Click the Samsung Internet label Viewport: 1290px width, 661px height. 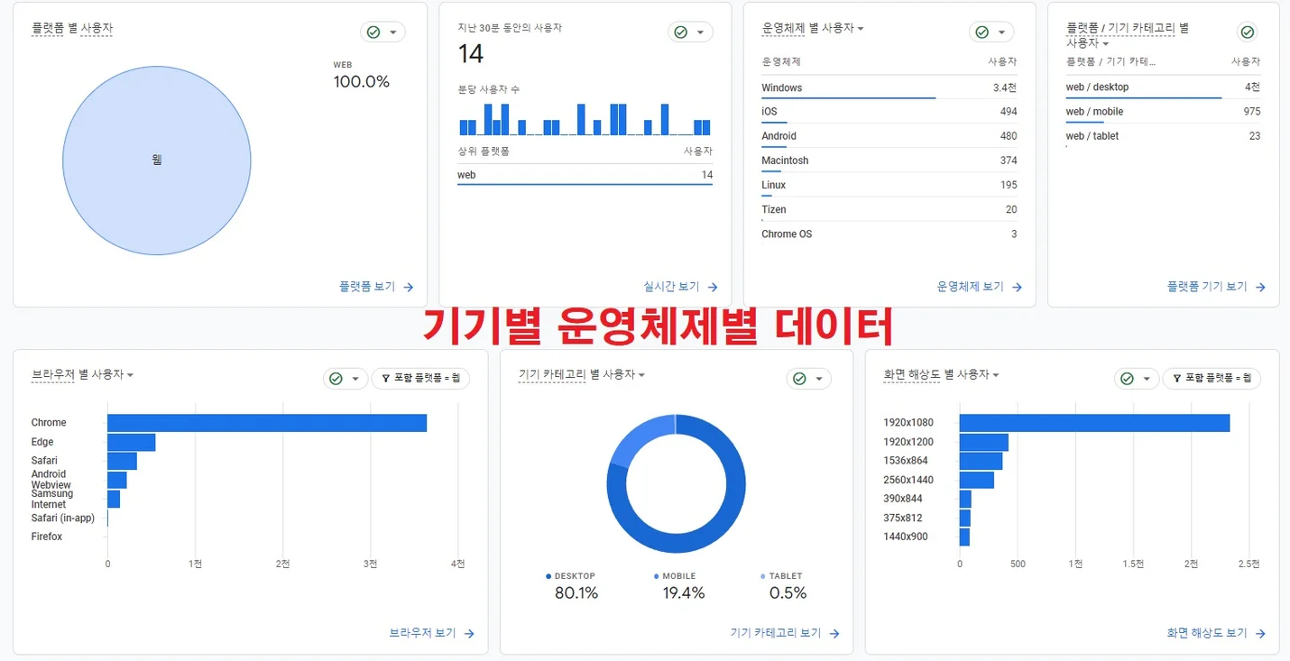tap(52, 499)
